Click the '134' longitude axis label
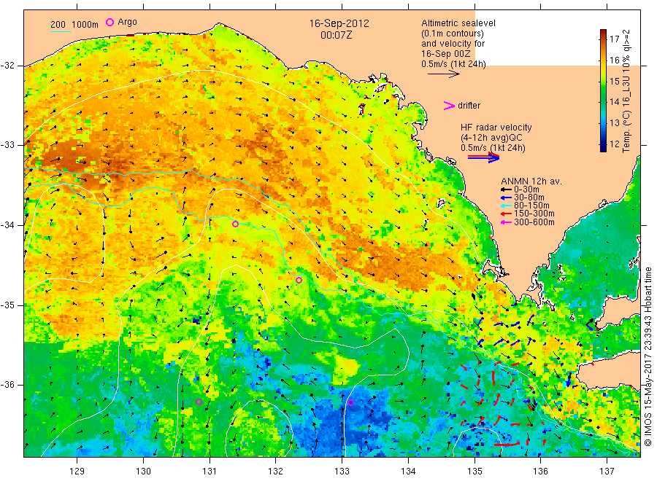The width and height of the screenshot is (657, 481). click(408, 472)
